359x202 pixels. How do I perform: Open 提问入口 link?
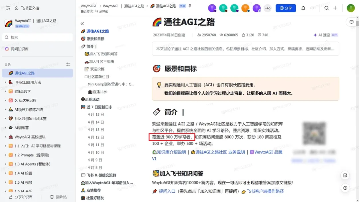click(167, 191)
